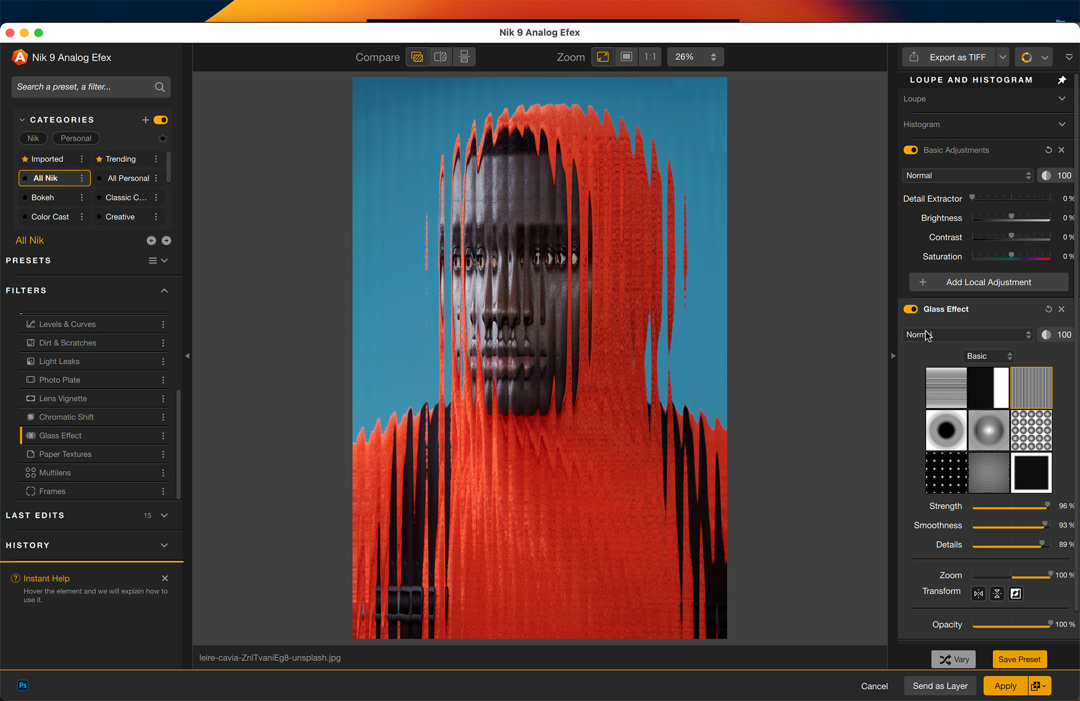Screen dimensions: 1080x701
Task: Click the Add Local Adjustment button
Action: tap(988, 282)
